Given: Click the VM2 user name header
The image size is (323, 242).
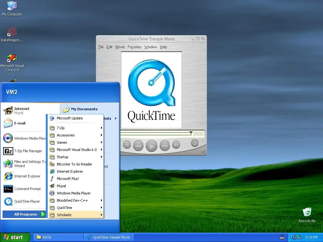Looking at the screenshot, I should (12, 92).
